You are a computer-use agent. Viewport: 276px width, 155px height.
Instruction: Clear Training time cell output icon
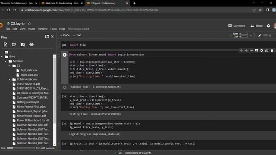coord(65,87)
